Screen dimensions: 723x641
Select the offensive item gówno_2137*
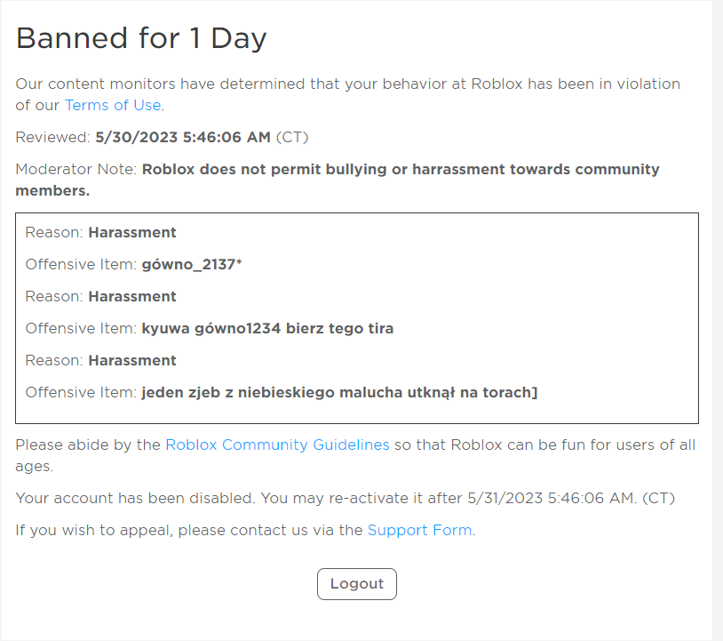click(192, 264)
